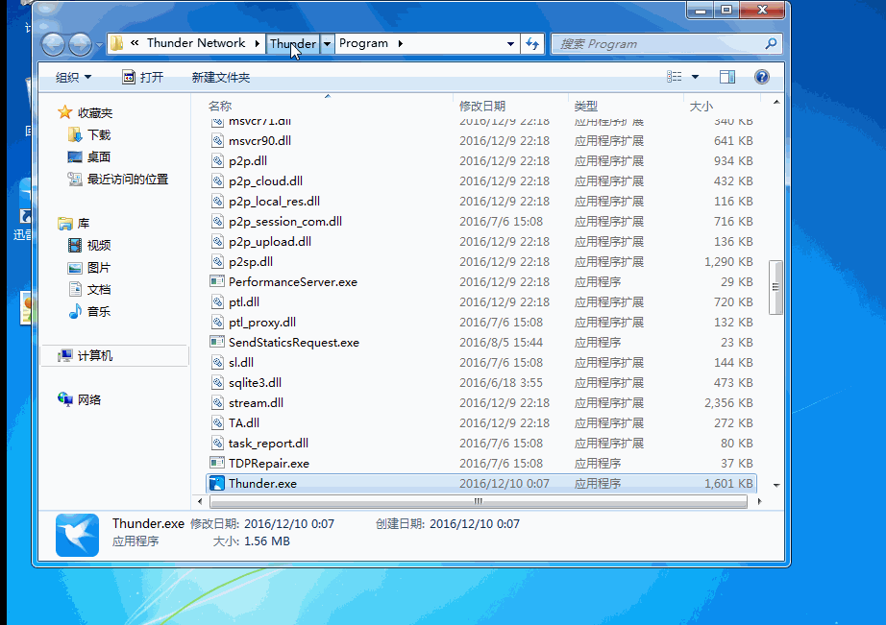Click Thunder bird thumbnail in details pane
The image size is (886, 625).
(77, 534)
